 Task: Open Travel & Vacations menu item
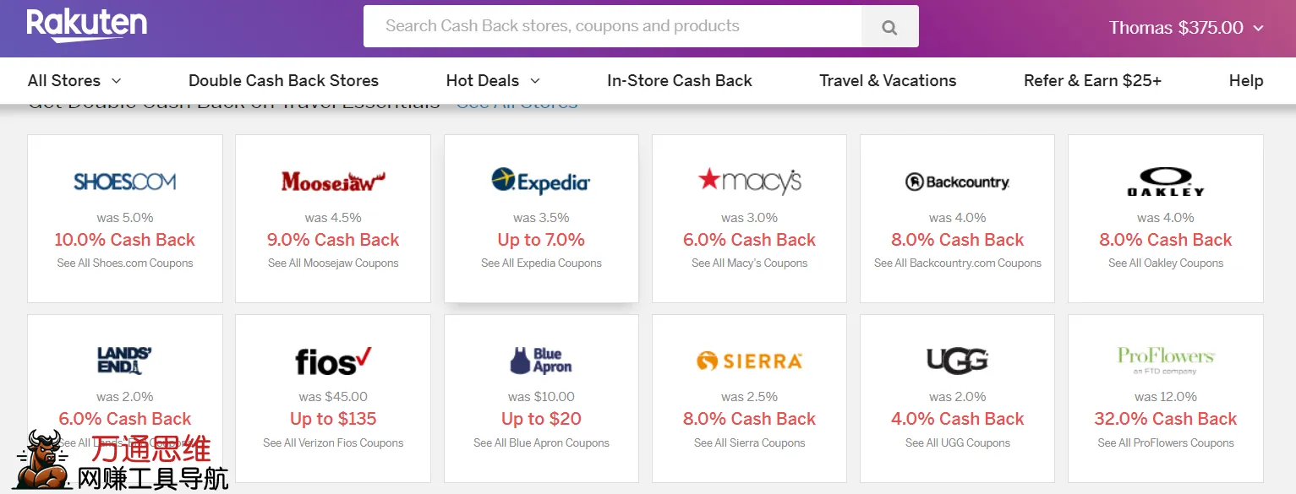(888, 81)
